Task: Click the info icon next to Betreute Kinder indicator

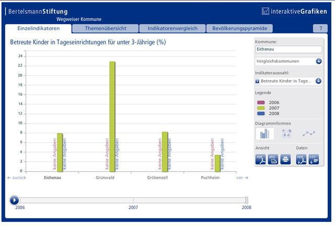Action: (x=257, y=81)
